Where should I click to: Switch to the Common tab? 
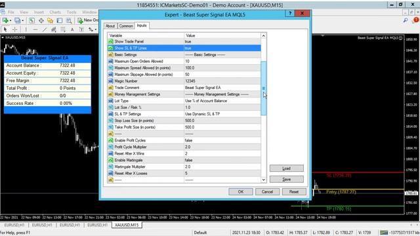click(x=126, y=26)
